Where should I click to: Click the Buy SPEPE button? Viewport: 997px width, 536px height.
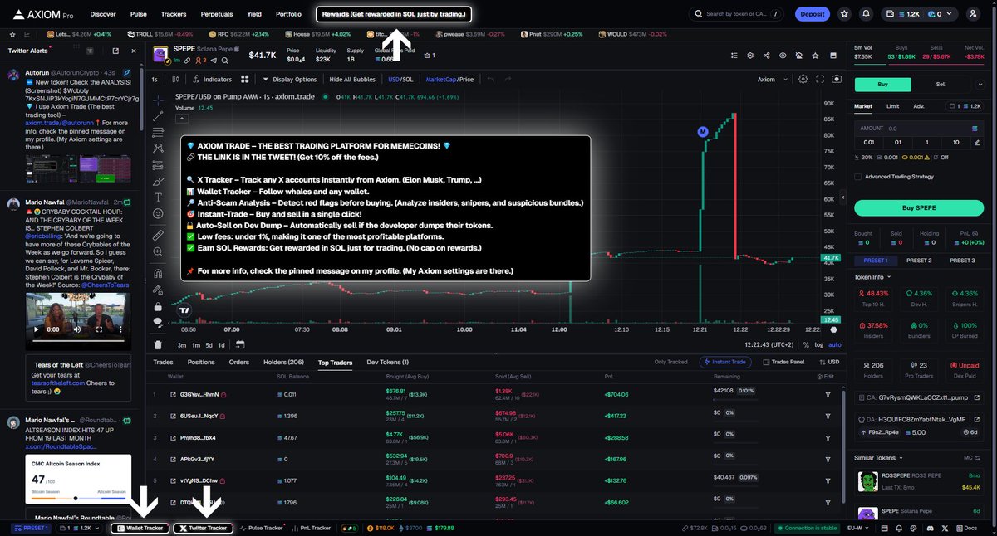point(918,207)
